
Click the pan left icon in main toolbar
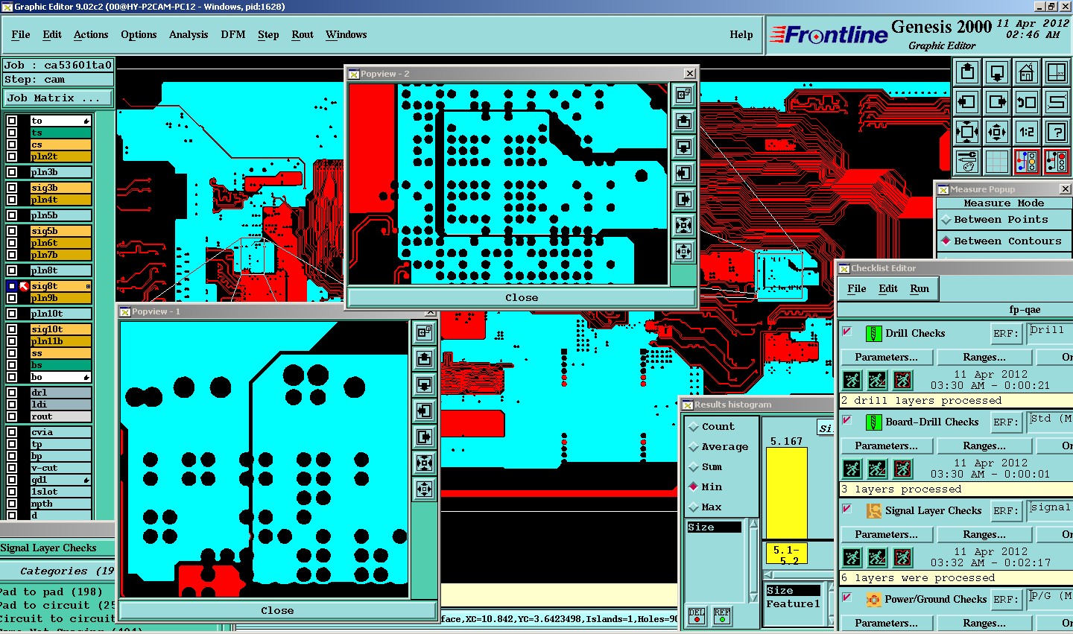[x=967, y=102]
